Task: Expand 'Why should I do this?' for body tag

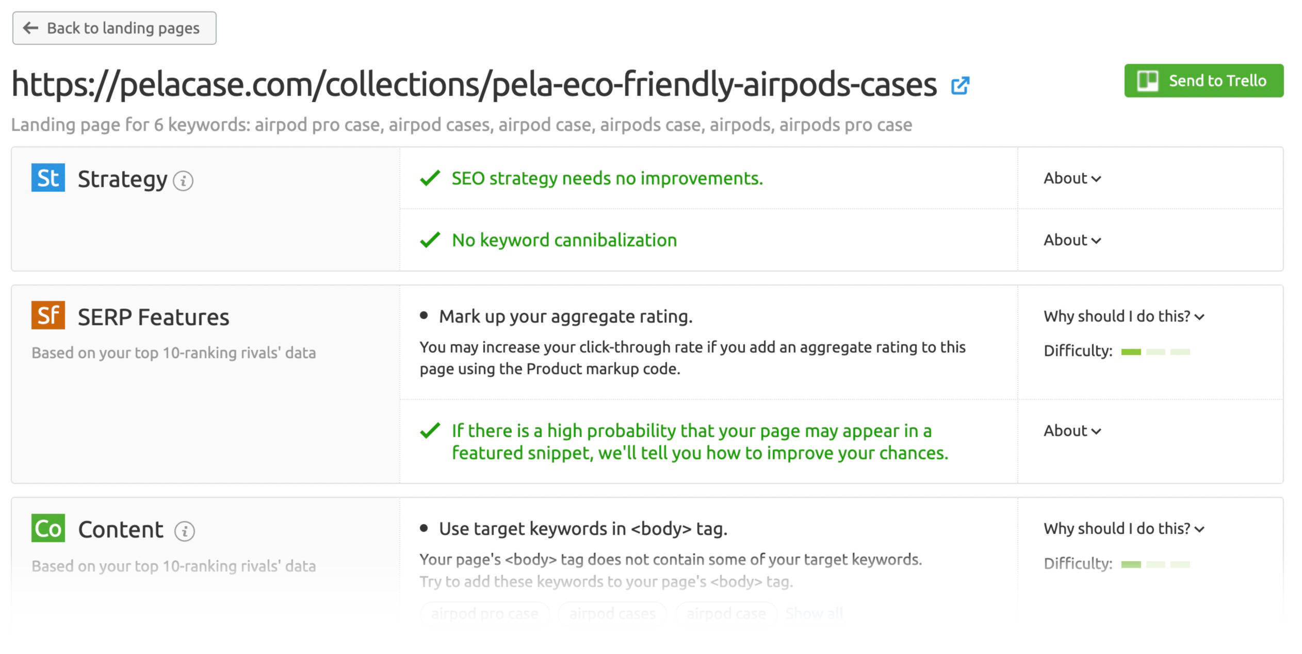Action: [1124, 529]
